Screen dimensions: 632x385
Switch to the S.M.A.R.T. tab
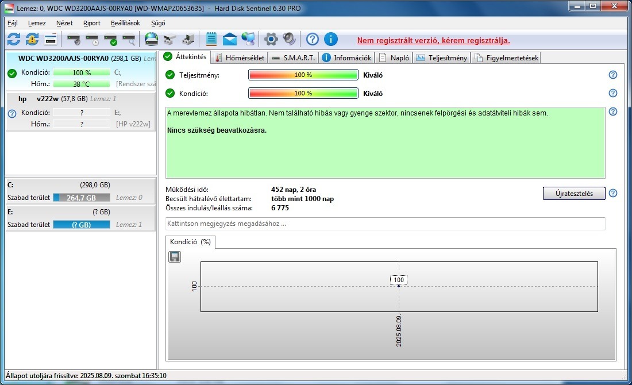[293, 57]
